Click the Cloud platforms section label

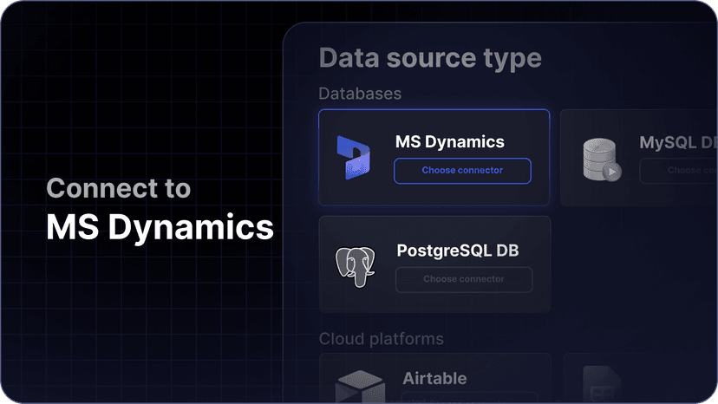[x=381, y=339]
